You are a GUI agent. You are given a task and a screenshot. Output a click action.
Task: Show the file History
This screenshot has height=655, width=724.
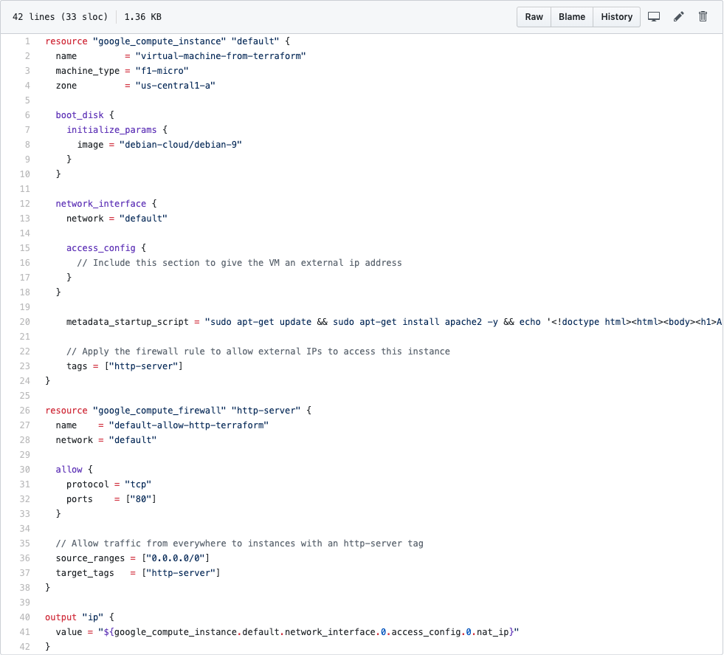point(616,16)
